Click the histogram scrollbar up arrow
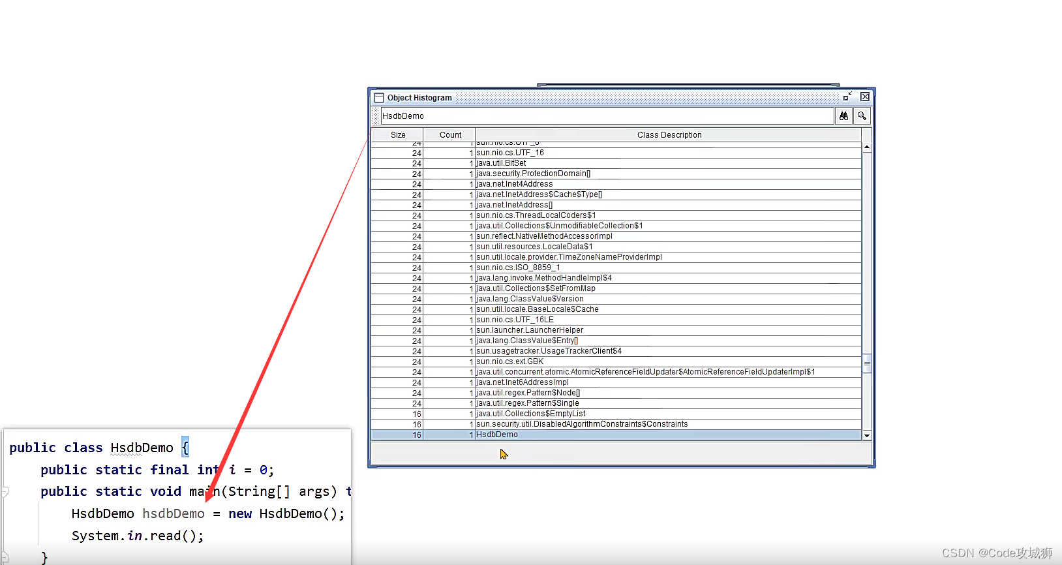 tap(867, 147)
